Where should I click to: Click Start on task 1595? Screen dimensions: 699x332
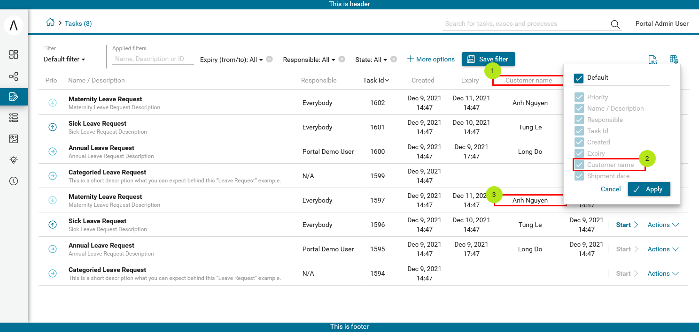(x=627, y=249)
